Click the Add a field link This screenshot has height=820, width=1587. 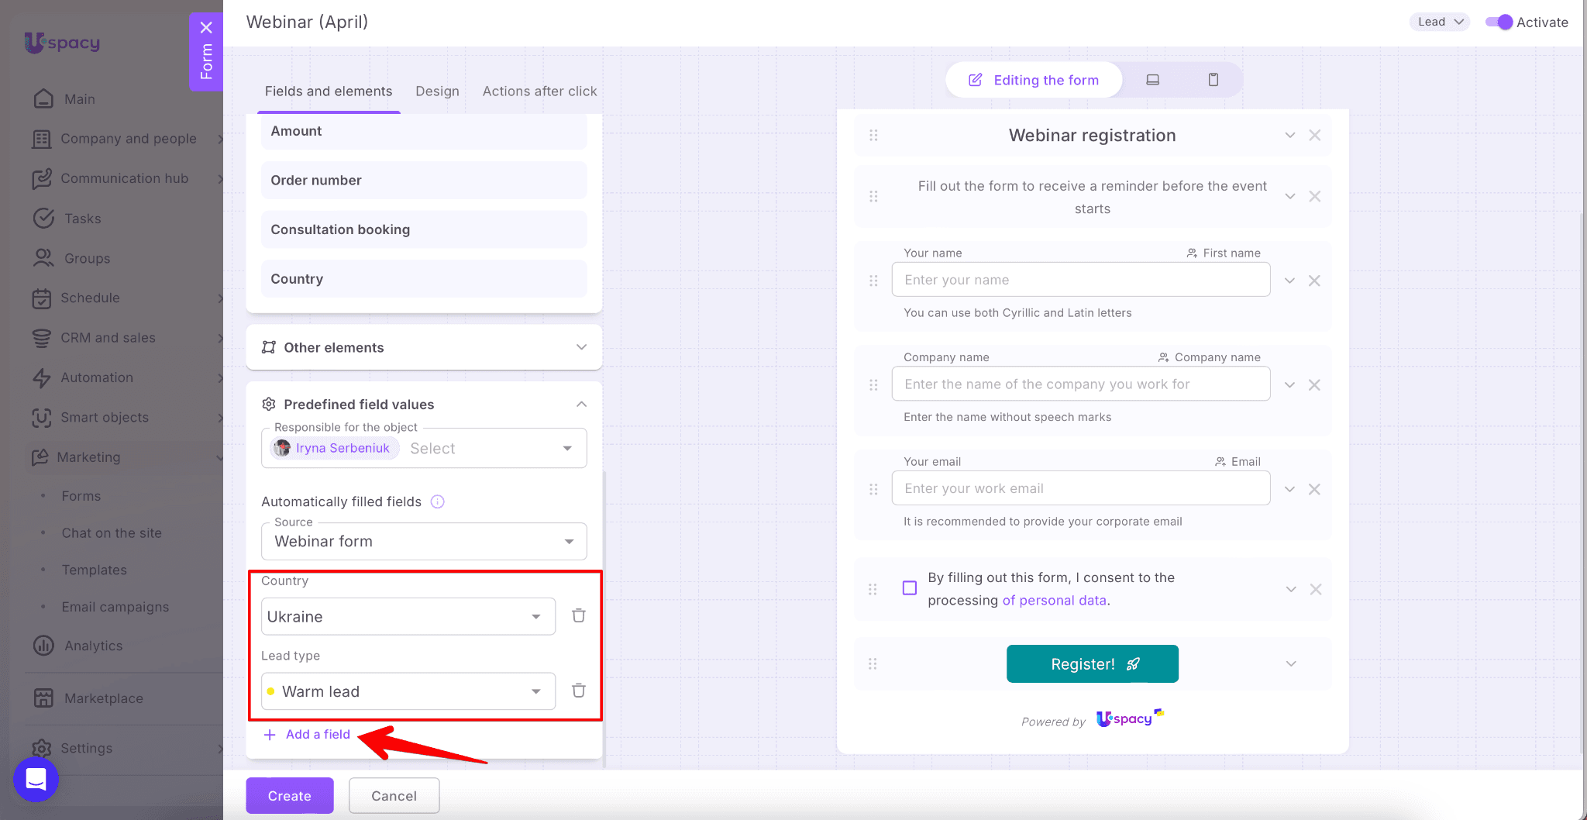coord(317,735)
